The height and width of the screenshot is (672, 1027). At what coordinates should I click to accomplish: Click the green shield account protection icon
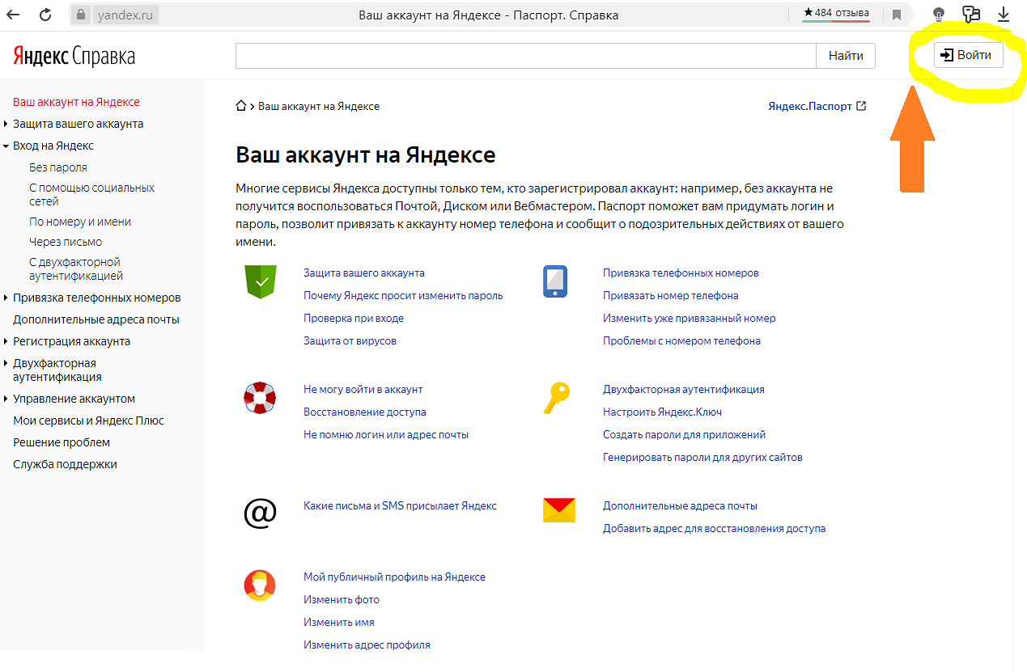click(260, 282)
